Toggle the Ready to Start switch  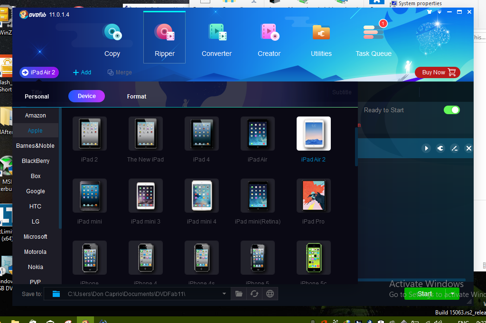click(452, 110)
